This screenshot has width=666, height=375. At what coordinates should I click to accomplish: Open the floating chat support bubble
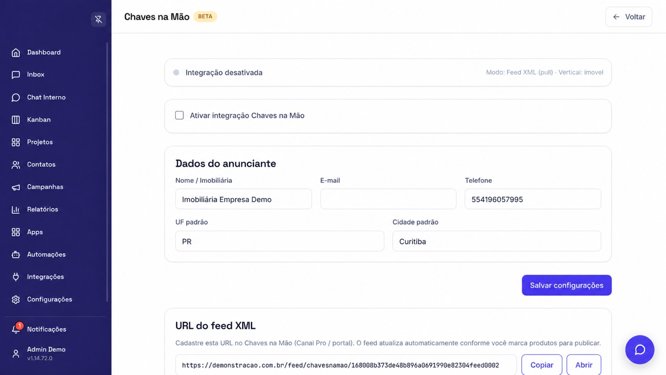[640, 349]
